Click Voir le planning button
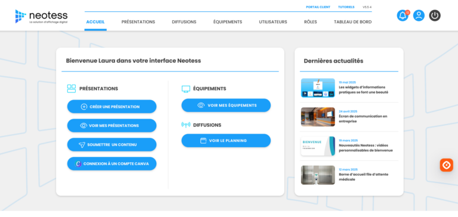The height and width of the screenshot is (217, 458). pos(226,141)
